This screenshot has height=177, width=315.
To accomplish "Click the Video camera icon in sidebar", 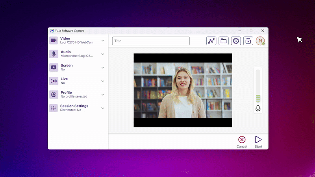I will 54,41.
